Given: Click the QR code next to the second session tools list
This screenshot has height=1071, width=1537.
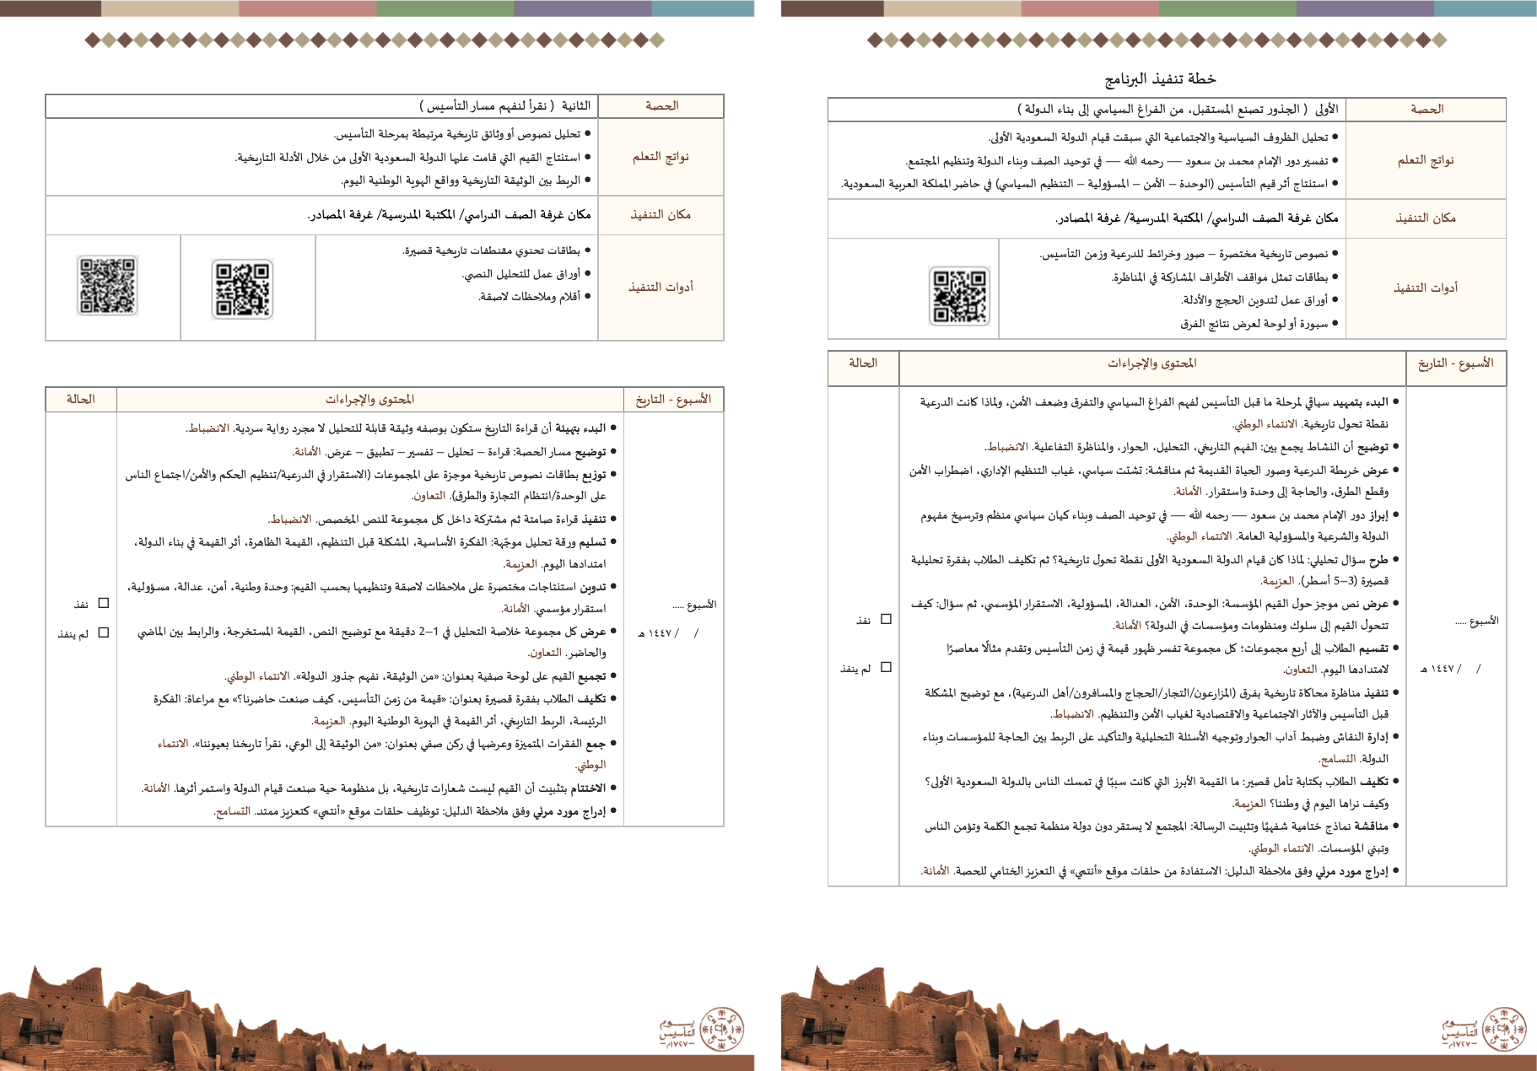Looking at the screenshot, I should pyautogui.click(x=242, y=288).
